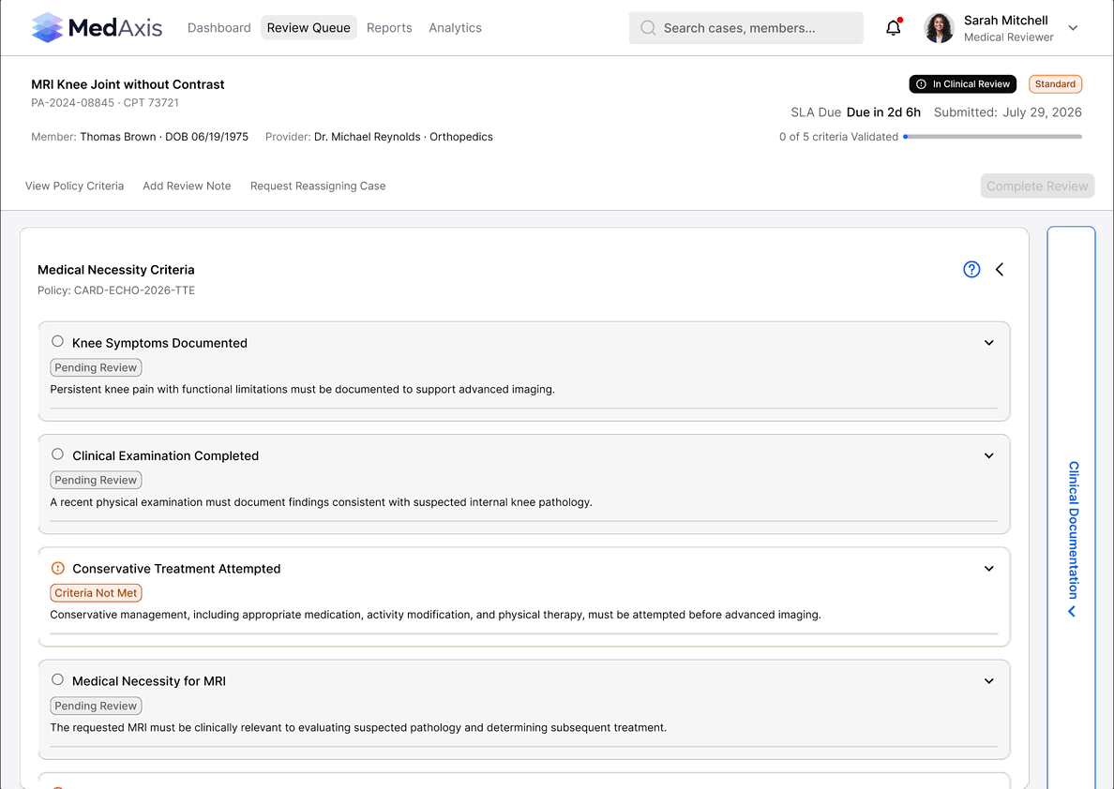The image size is (1114, 789).
Task: Click Pending Review tag under Medical Necessity for MRI
Action: point(96,706)
